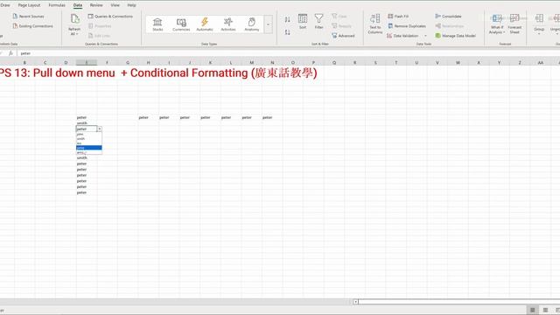Open Data Validation
This screenshot has width=560, height=315.
402,36
